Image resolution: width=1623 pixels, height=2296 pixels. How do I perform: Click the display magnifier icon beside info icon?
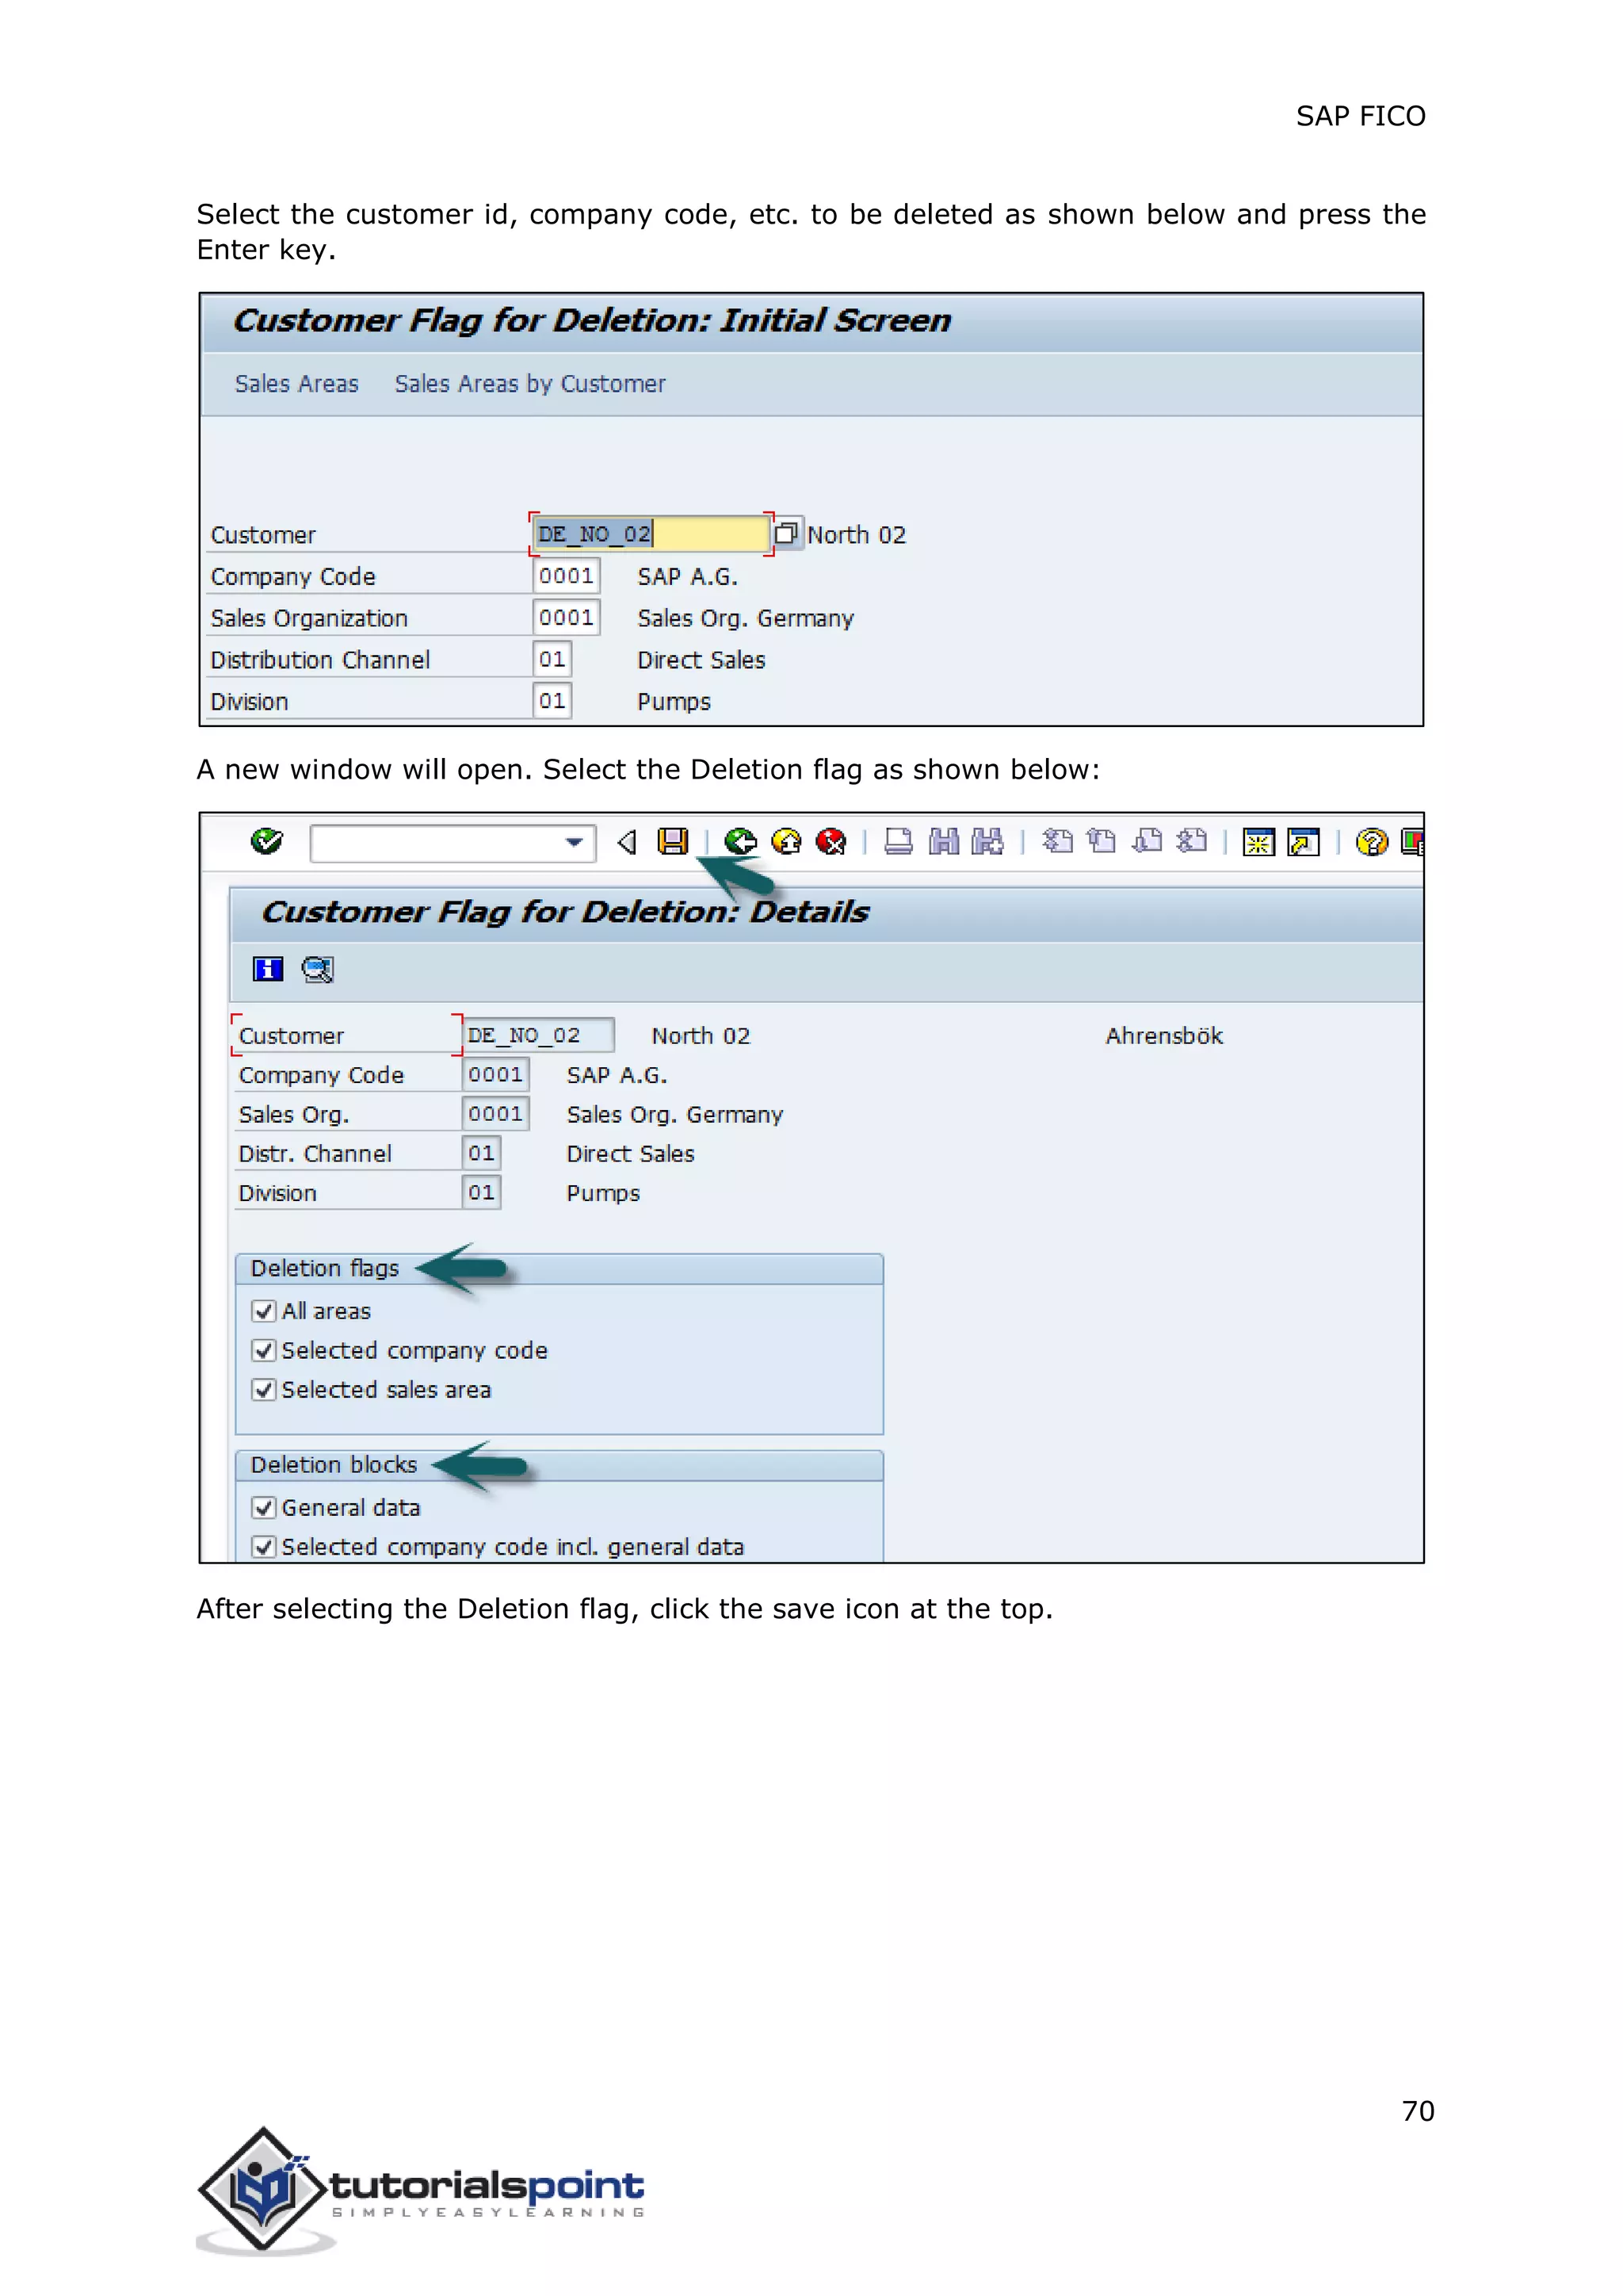[x=318, y=969]
